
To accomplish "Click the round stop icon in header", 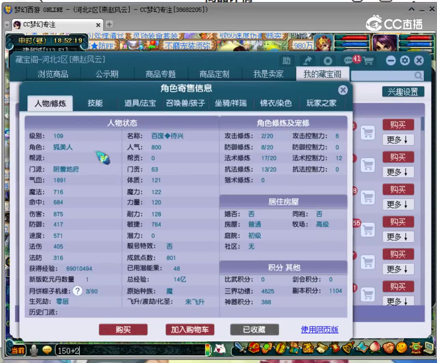I will [x=328, y=61].
